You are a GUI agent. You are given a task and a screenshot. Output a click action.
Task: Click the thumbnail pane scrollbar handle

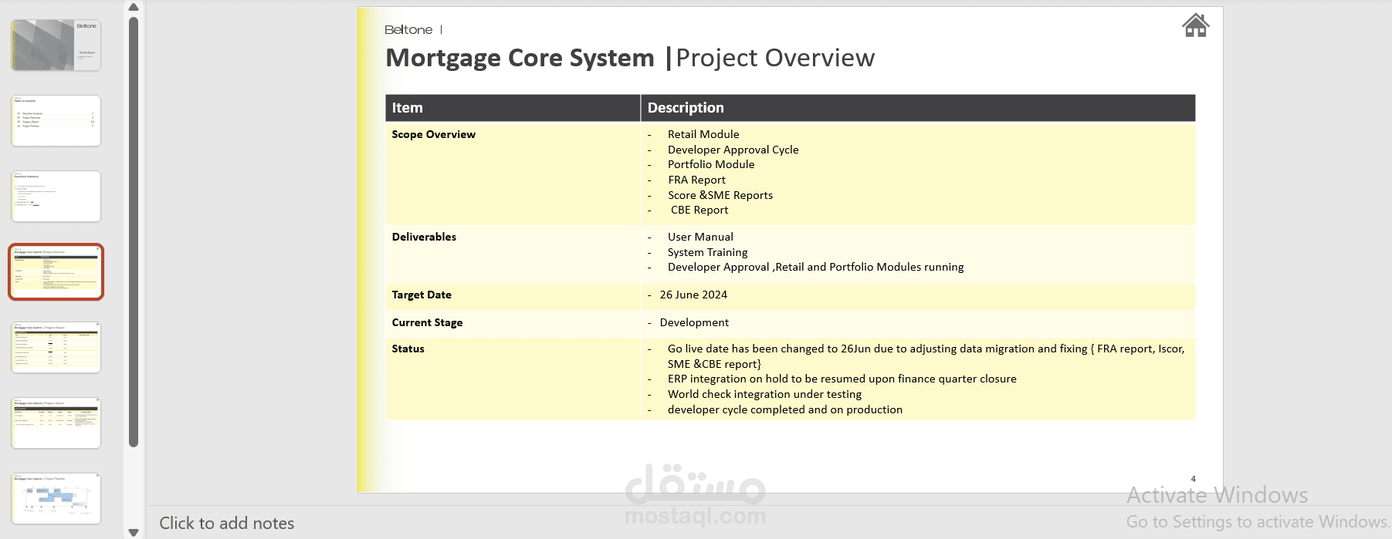coord(134,231)
